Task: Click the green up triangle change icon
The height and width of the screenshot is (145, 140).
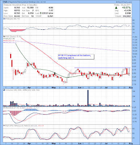Action: 116,8
